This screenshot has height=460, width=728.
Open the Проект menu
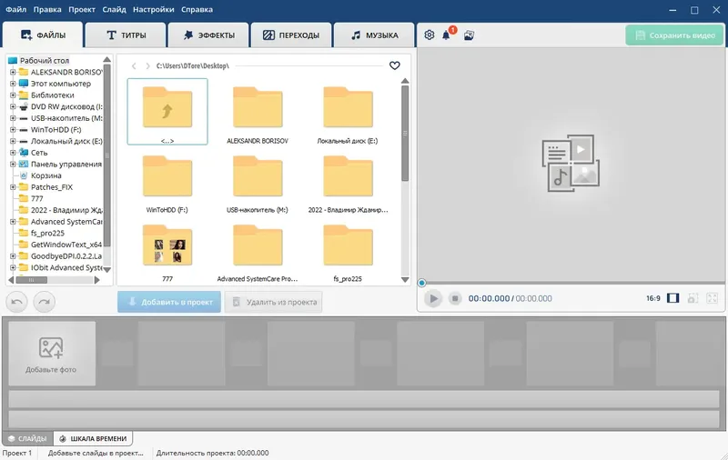pos(82,9)
